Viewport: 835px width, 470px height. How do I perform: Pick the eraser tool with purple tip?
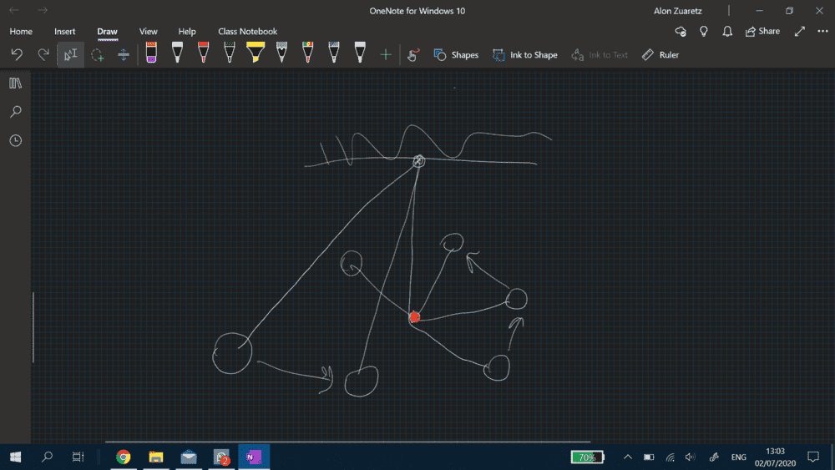(151, 53)
